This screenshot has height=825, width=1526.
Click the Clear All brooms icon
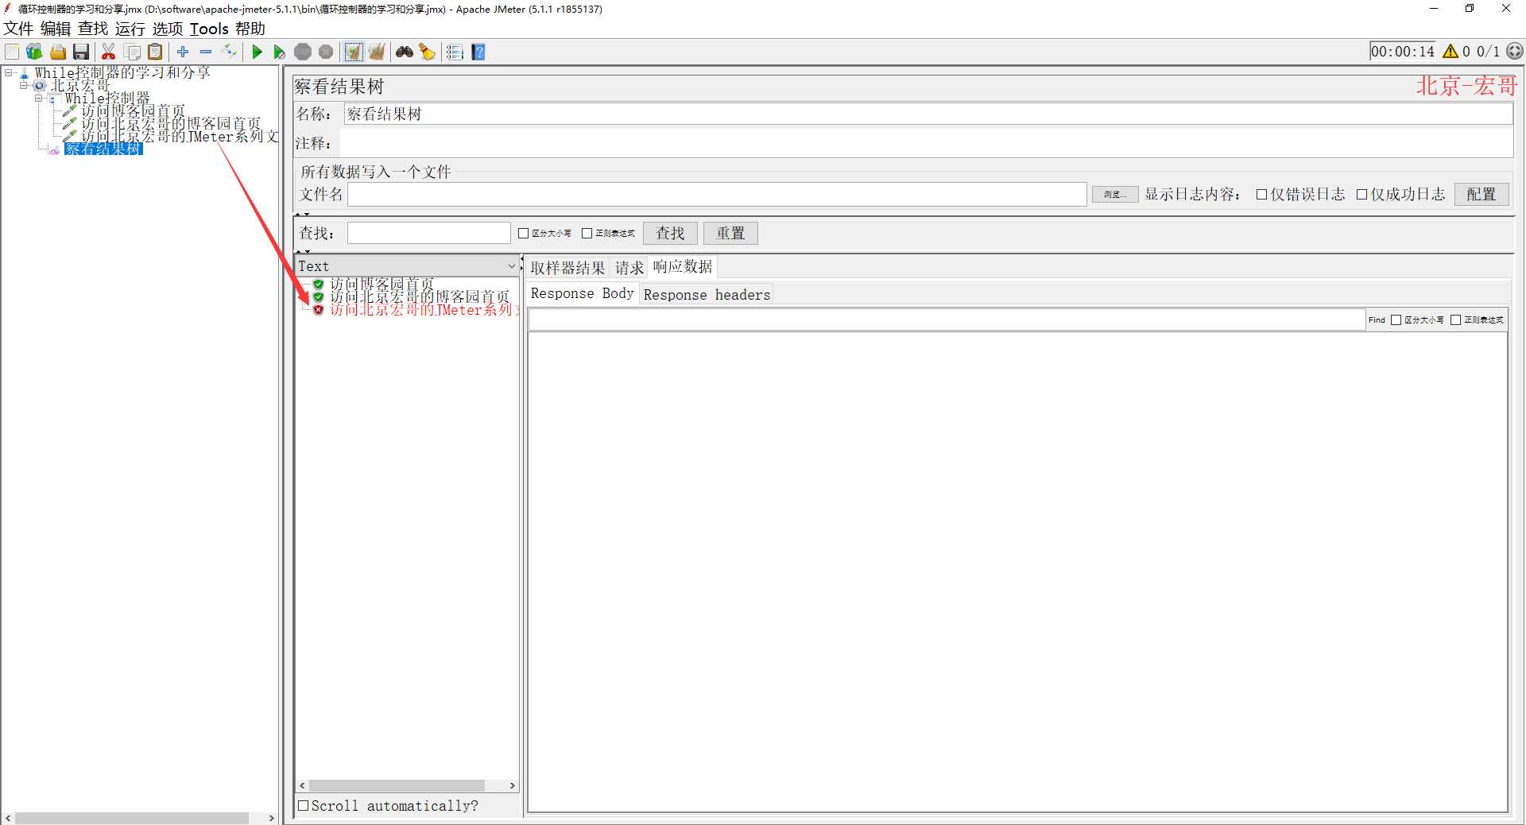[x=377, y=52]
